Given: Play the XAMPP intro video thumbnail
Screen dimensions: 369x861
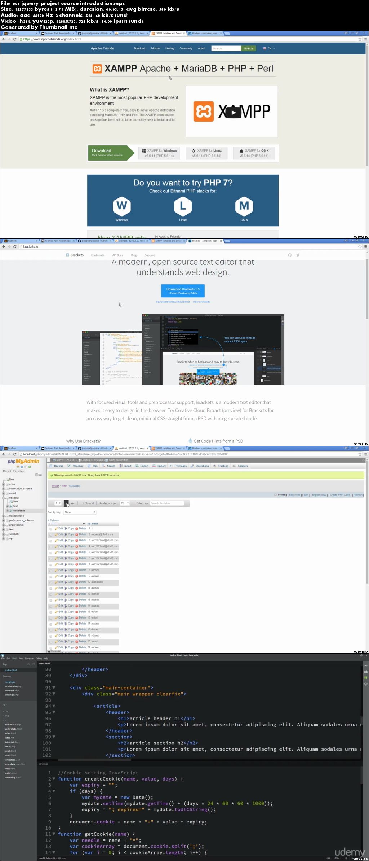Looking at the screenshot, I should (x=234, y=112).
